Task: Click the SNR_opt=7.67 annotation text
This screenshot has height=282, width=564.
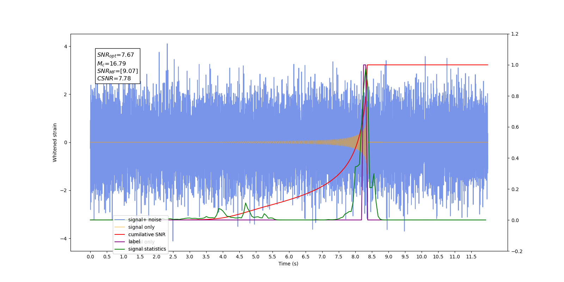Action: point(116,55)
